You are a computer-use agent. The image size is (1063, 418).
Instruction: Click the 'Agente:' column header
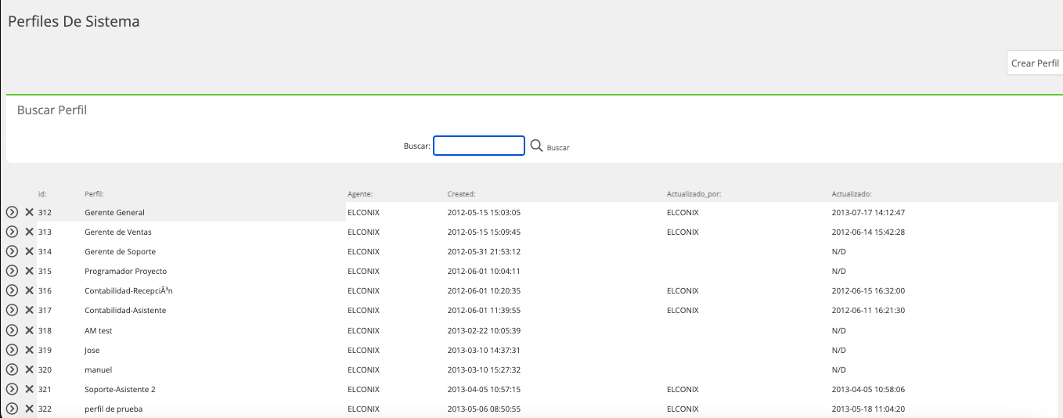pos(360,193)
